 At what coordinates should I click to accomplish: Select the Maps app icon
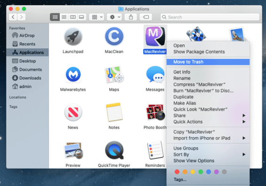(114, 75)
